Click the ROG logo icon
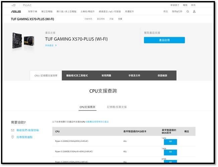218x167 pixels. click(13, 5)
